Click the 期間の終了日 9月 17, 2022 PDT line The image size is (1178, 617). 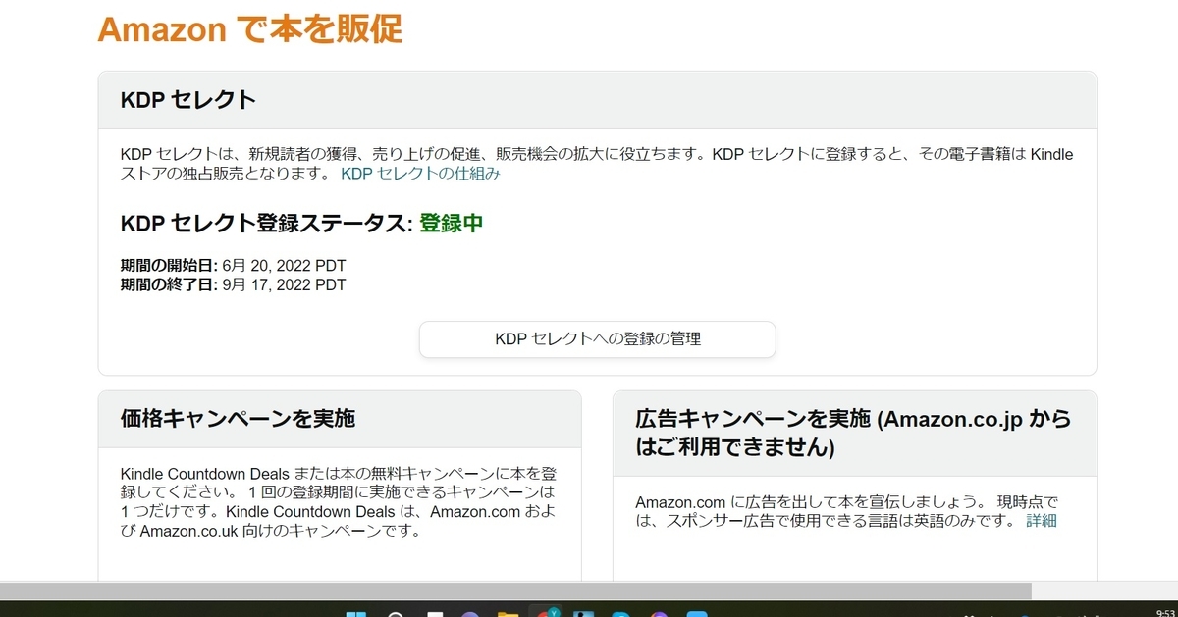233,285
